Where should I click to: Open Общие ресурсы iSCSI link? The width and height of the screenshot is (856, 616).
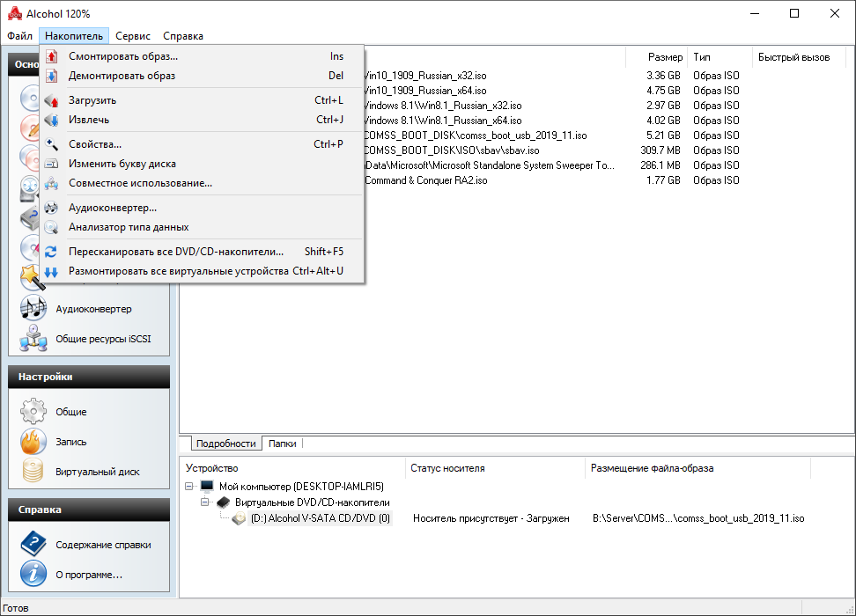pyautogui.click(x=103, y=339)
